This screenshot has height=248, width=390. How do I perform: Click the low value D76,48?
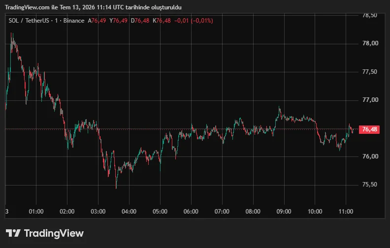click(140, 21)
